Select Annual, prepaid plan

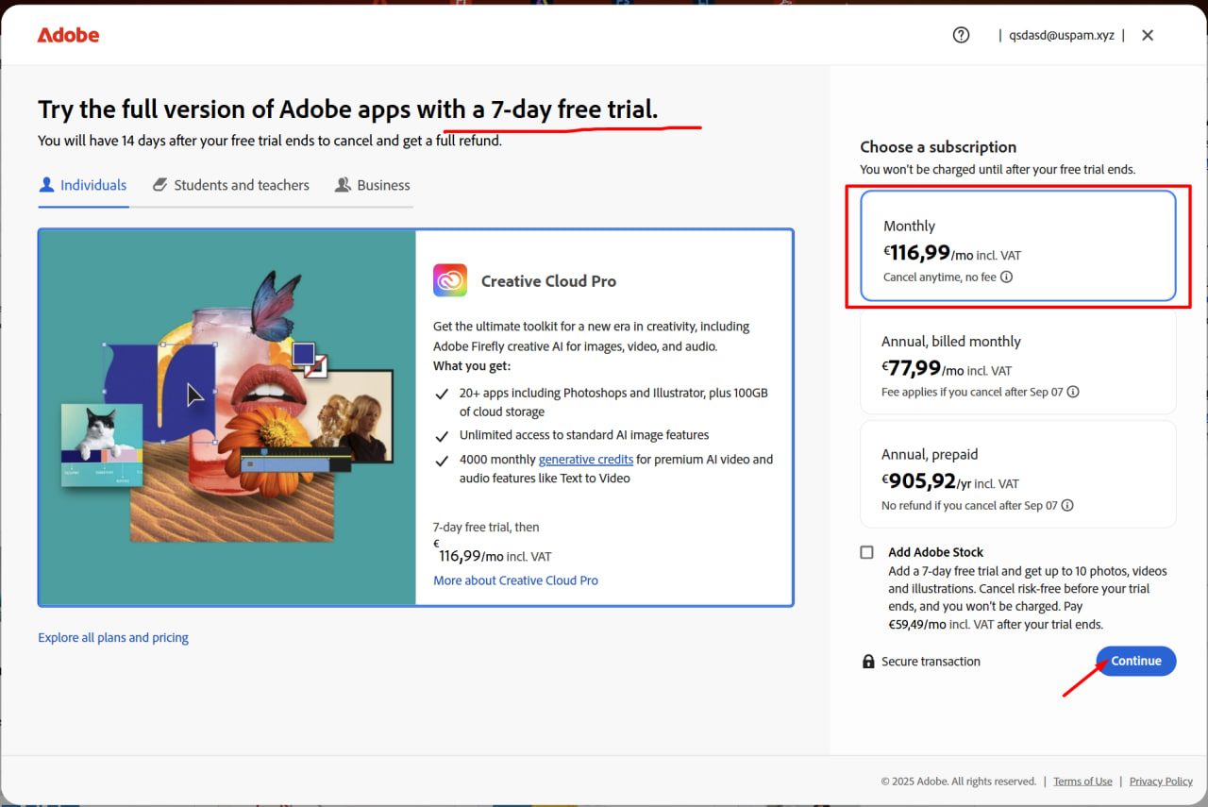[1018, 474]
